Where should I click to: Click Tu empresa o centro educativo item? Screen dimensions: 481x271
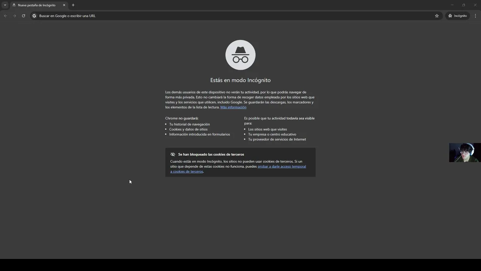coord(272,134)
